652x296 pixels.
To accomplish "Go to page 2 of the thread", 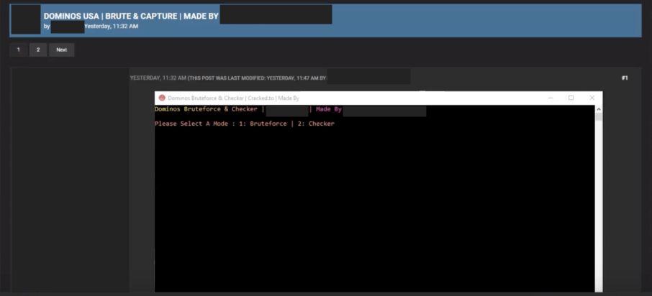I will click(38, 50).
